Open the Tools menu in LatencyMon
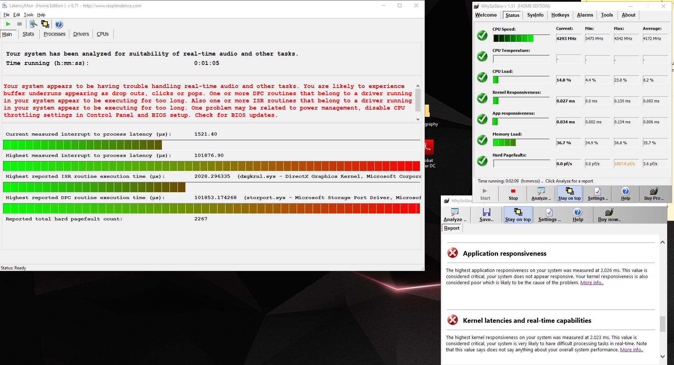The width and height of the screenshot is (674, 365). [x=29, y=15]
